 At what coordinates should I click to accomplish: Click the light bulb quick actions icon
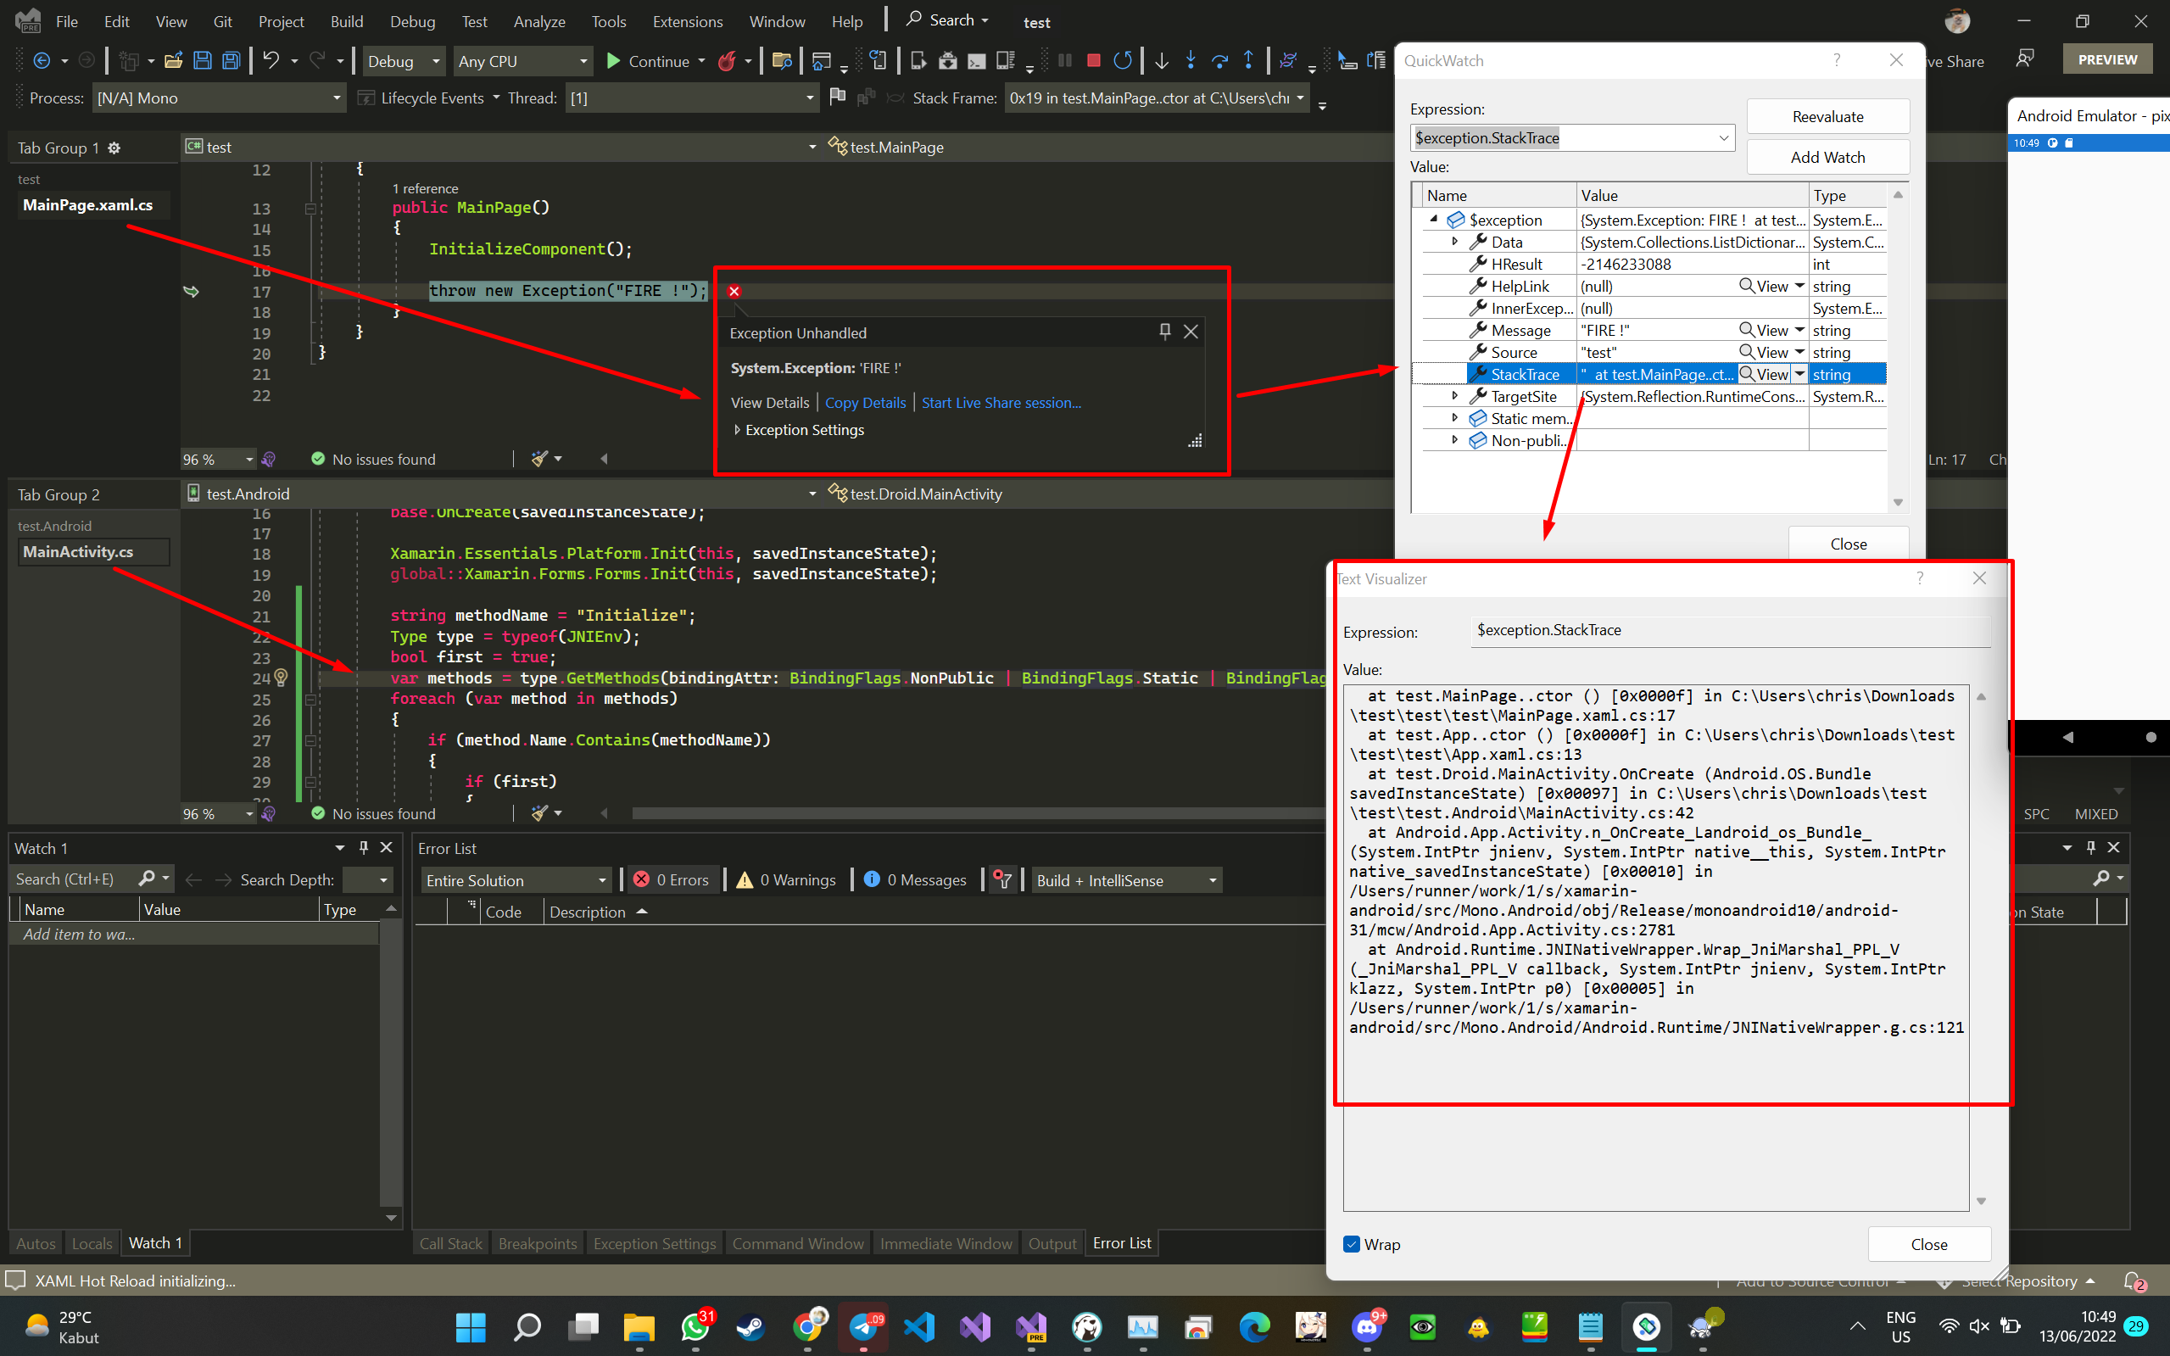(x=281, y=677)
